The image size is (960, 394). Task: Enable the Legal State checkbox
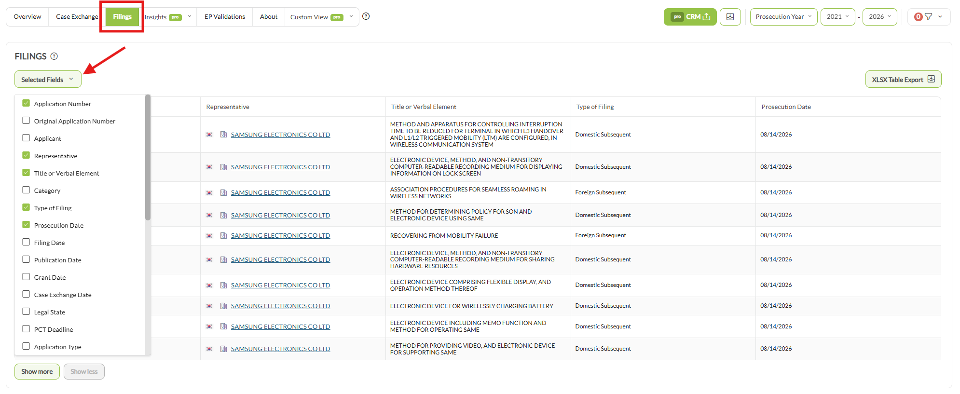[26, 312]
